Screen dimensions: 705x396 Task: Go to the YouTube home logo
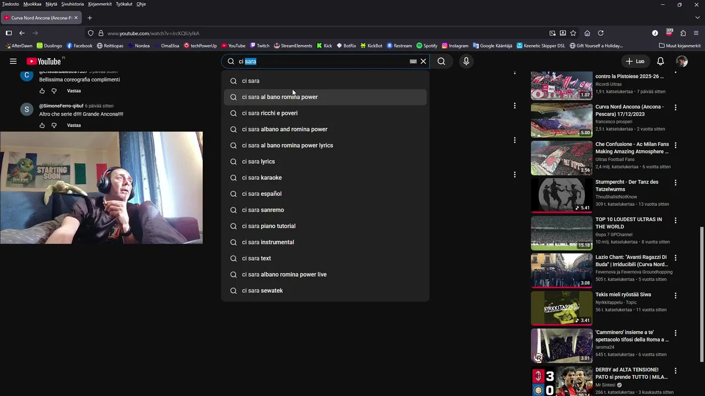(44, 62)
